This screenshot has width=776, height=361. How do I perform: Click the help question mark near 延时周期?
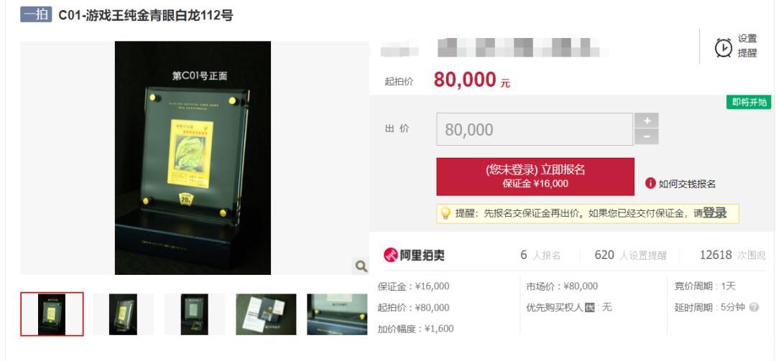[754, 307]
